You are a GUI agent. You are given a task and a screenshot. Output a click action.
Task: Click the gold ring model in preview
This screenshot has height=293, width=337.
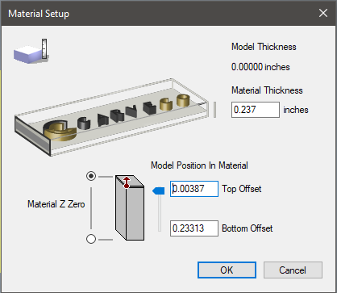[183, 100]
